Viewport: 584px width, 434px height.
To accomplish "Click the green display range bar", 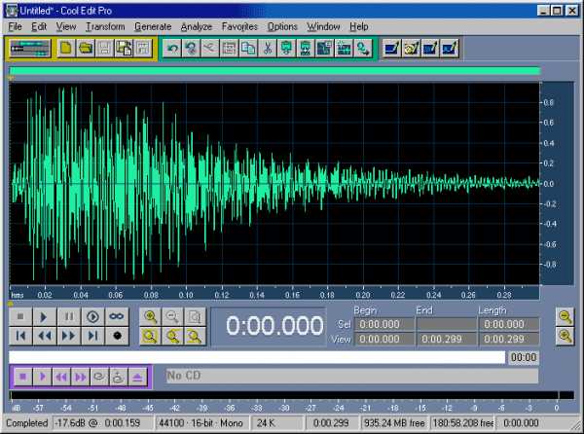I will (x=274, y=71).
